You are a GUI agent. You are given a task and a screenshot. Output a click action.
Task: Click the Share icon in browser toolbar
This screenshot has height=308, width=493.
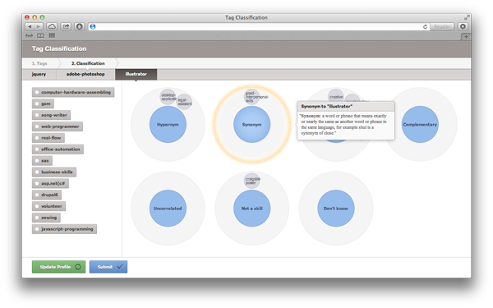66,27
